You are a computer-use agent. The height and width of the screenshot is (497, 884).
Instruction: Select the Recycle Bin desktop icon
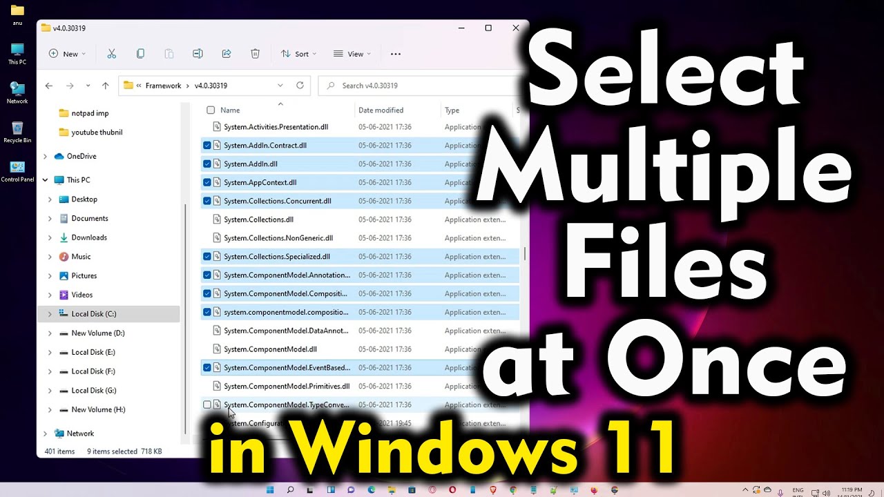pos(17,132)
